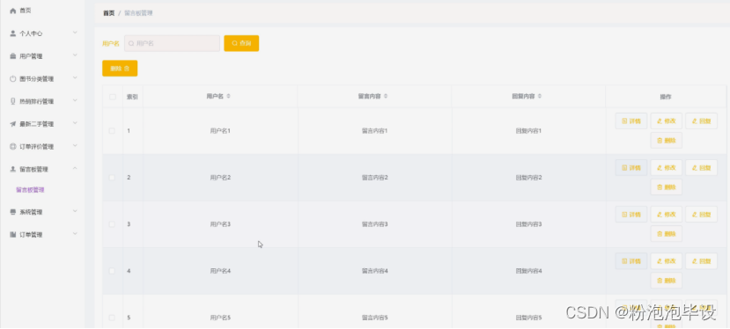Click 删除 for row 用户名3

click(x=667, y=234)
